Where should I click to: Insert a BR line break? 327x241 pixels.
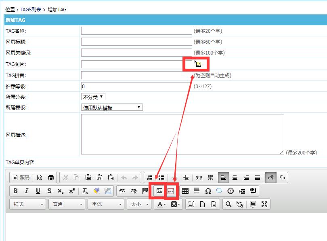pos(253,191)
